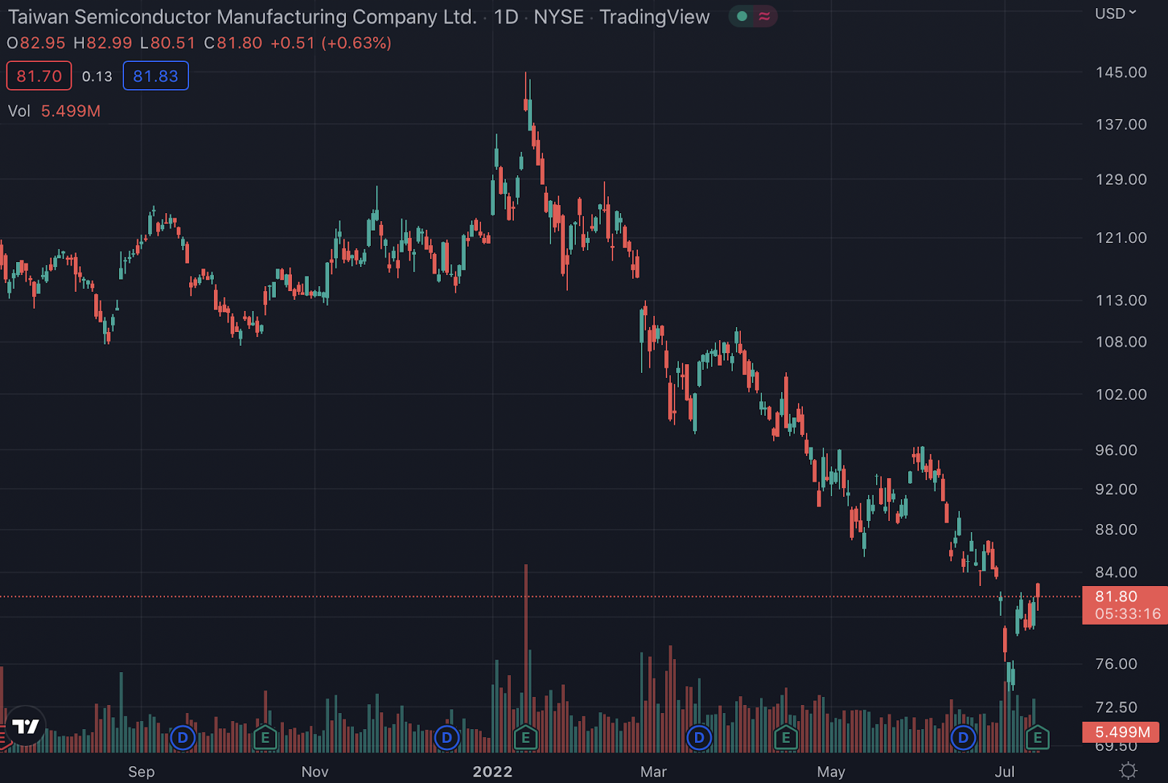Click the red approximate-data indicator icon
The image size is (1168, 783).
coord(764,16)
